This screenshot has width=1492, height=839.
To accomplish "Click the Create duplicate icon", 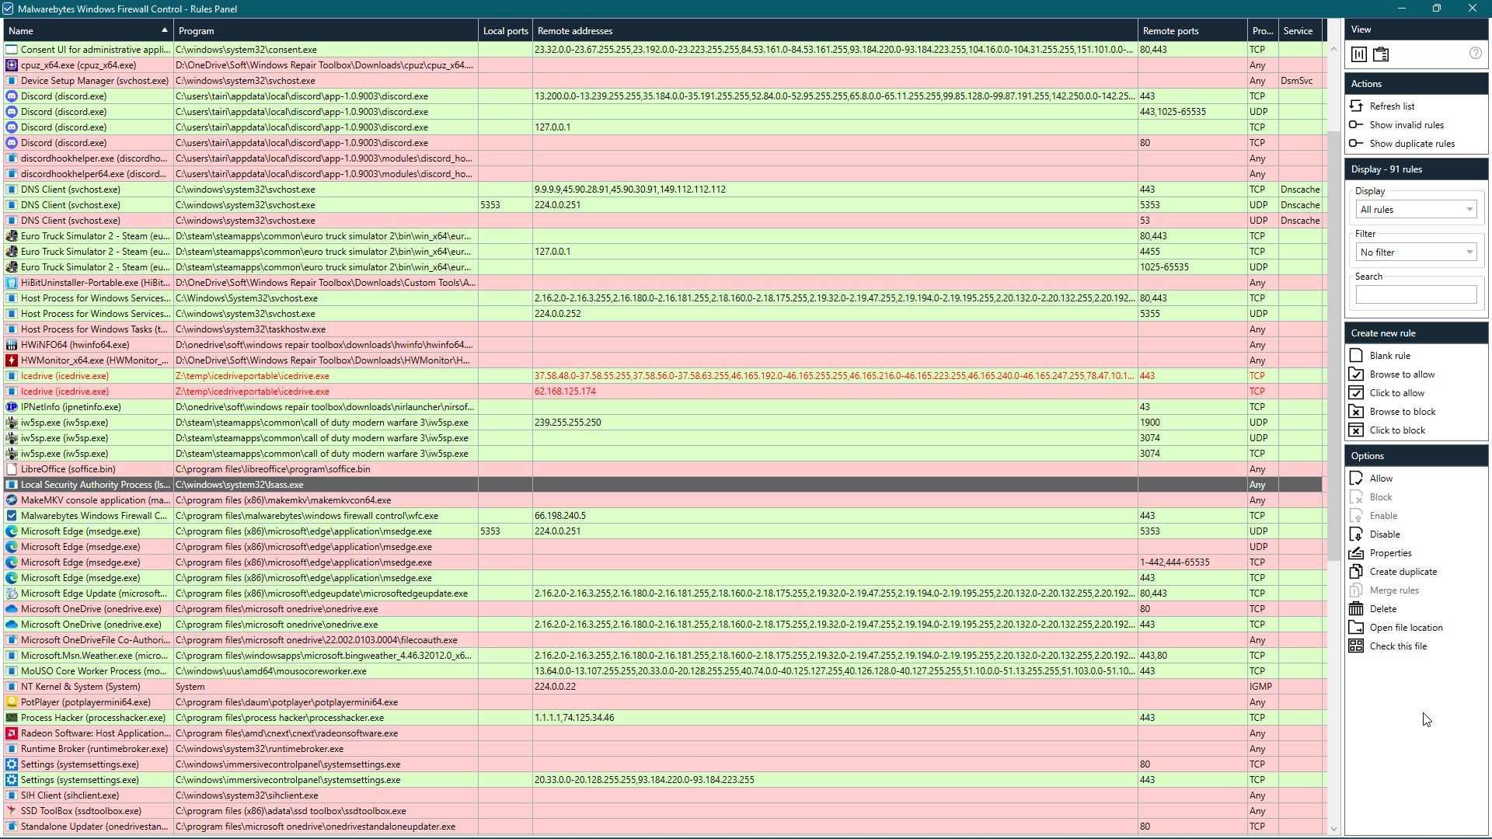I will [1356, 572].
